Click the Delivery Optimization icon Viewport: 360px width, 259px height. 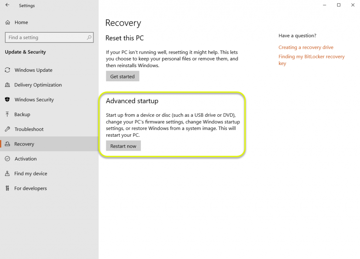(7, 85)
